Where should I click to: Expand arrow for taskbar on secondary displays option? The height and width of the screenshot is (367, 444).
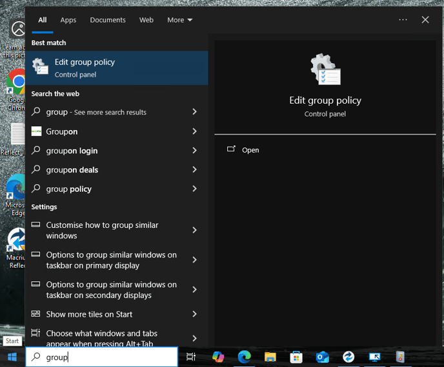point(194,290)
